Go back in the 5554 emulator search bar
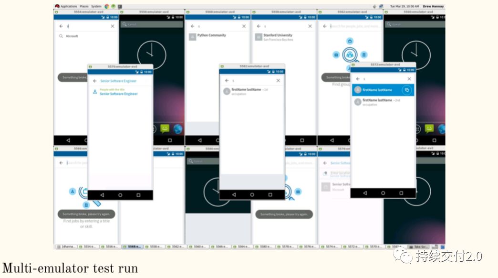 61,26
